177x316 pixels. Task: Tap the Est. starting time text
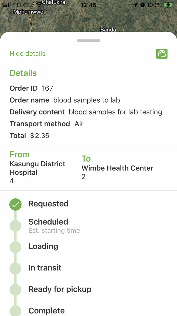pos(54,231)
